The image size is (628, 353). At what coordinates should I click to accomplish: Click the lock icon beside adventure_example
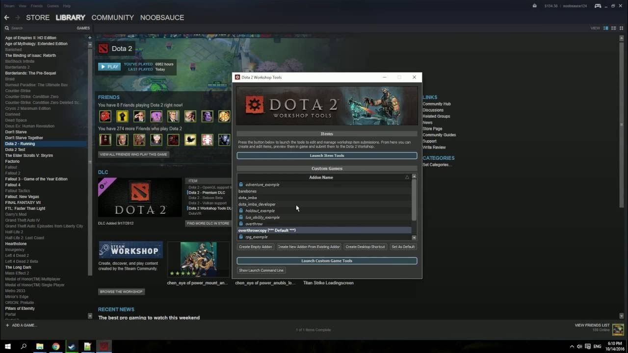(x=241, y=184)
